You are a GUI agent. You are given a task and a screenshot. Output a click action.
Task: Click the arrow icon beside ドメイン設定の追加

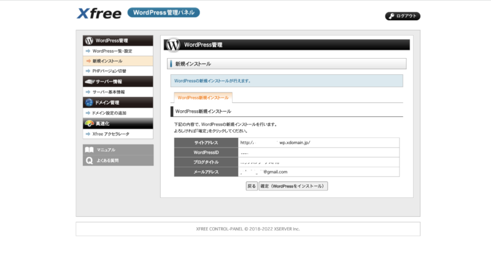[88, 113]
